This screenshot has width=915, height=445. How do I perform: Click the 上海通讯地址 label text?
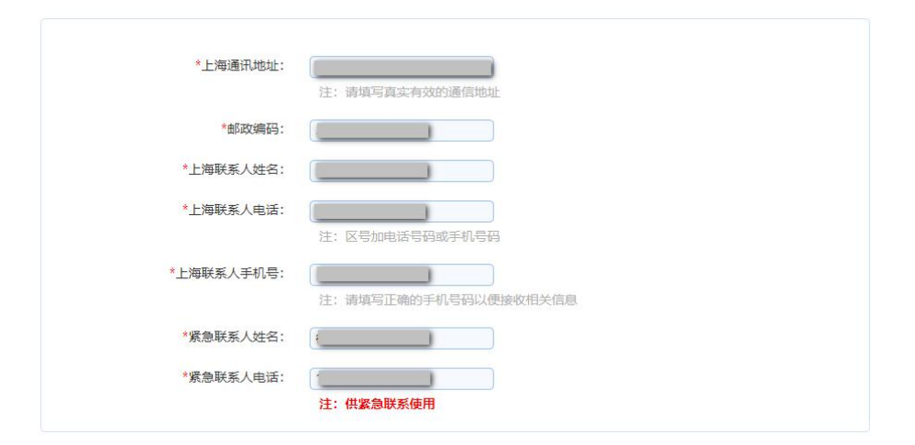point(241,66)
